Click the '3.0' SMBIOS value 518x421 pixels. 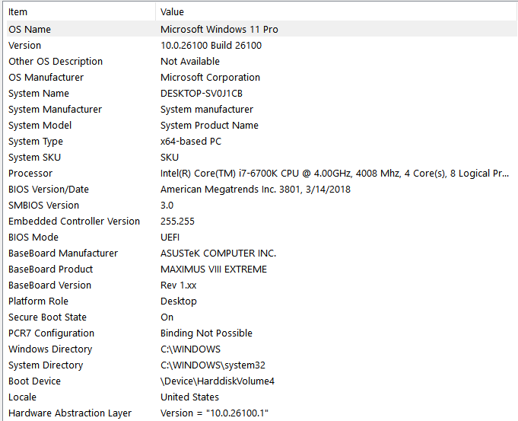point(167,206)
